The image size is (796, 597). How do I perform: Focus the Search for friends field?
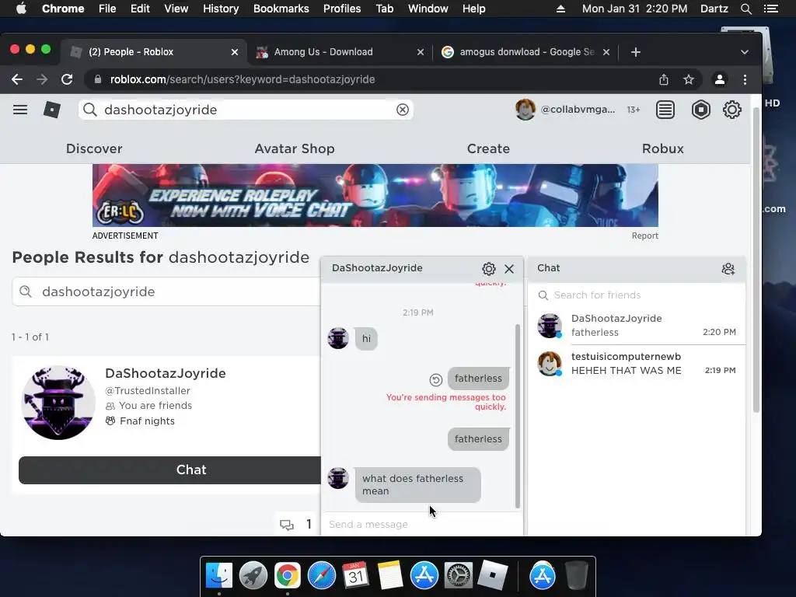(x=637, y=295)
